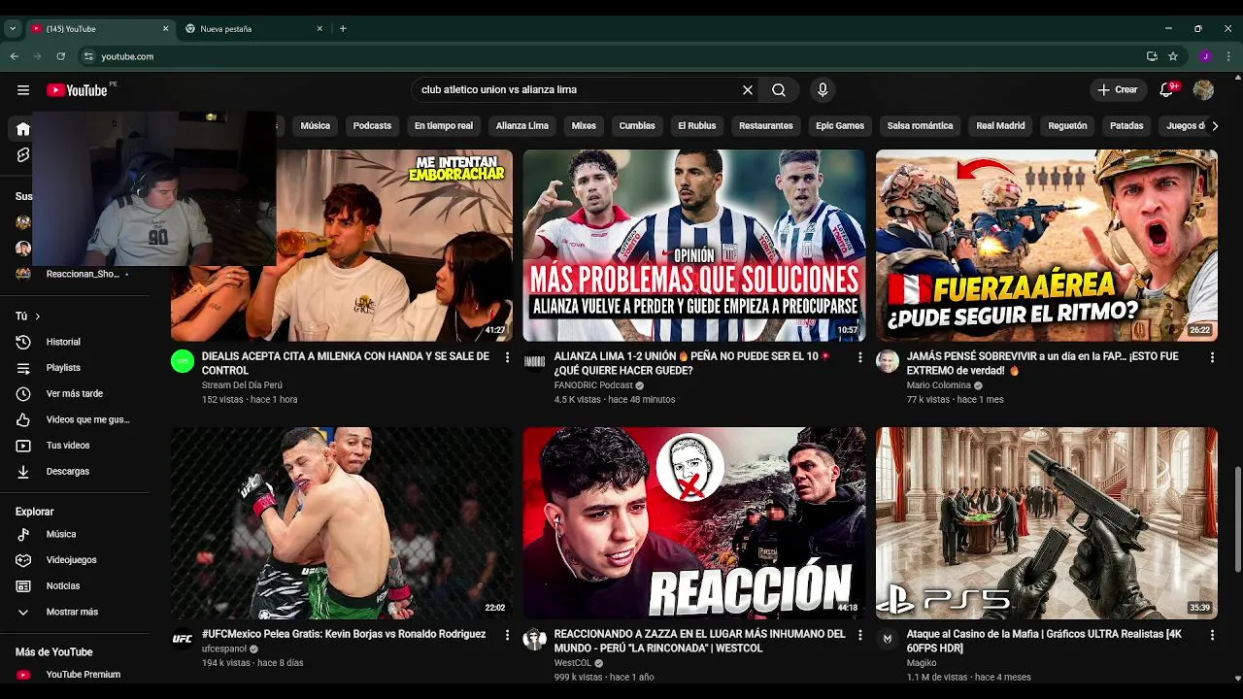1243x699 pixels.
Task: Open options menu for JAMÁS PENSÉ SOBREVIVIR video
Action: tap(1212, 357)
